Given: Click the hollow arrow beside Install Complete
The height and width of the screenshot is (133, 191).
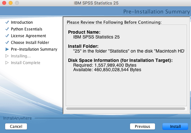Looking at the screenshot, I should pos(7,63).
